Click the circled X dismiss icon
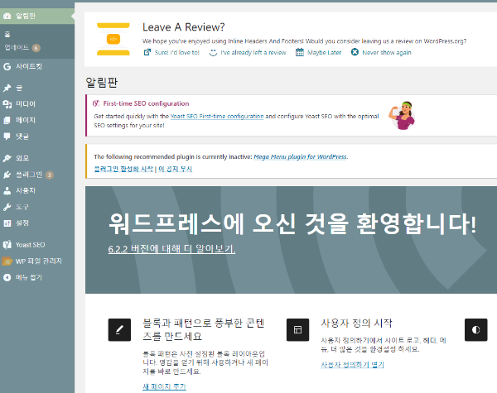This screenshot has width=497, height=393. pyautogui.click(x=355, y=52)
